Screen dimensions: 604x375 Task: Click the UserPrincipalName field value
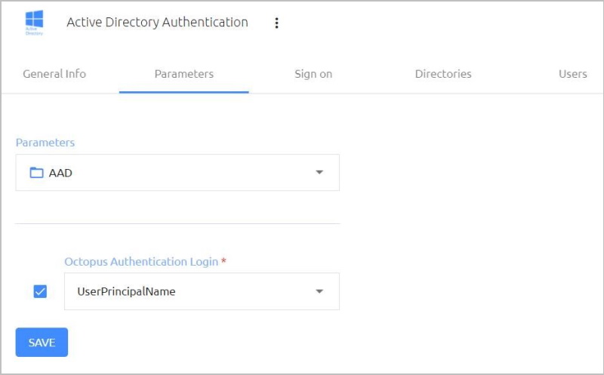pos(126,291)
